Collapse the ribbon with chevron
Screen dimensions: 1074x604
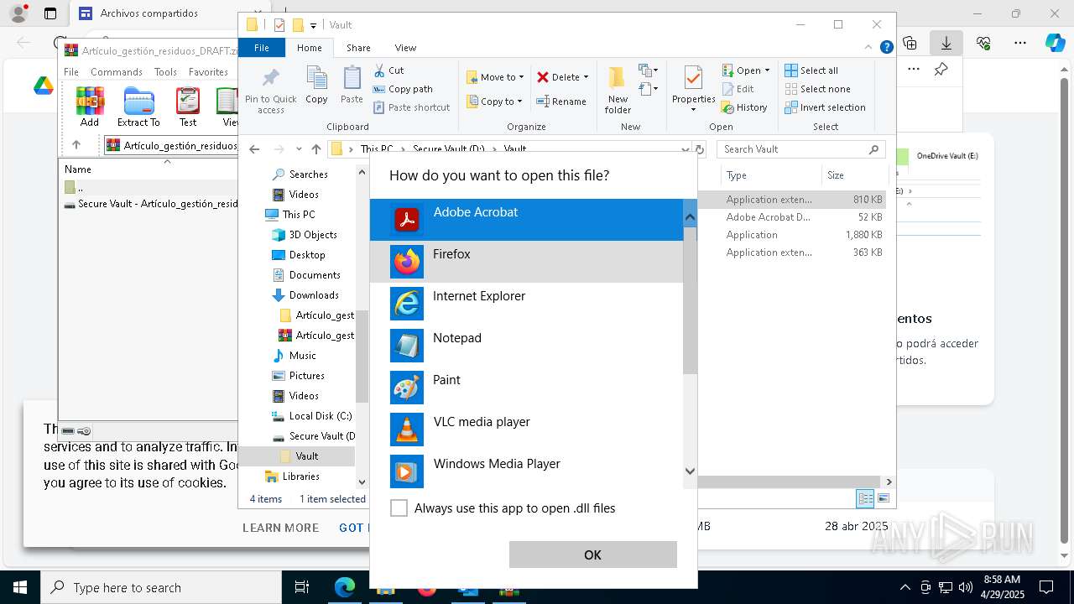pyautogui.click(x=869, y=48)
